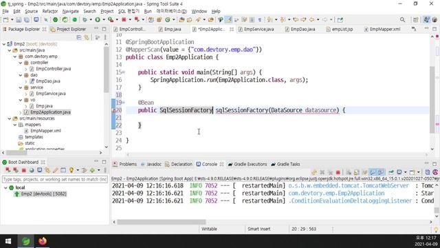The image size is (440, 248).
Task: Click the Open Perspective icon
Action: point(415,20)
